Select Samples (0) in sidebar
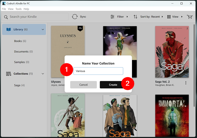The height and width of the screenshot is (138, 197). [22, 62]
